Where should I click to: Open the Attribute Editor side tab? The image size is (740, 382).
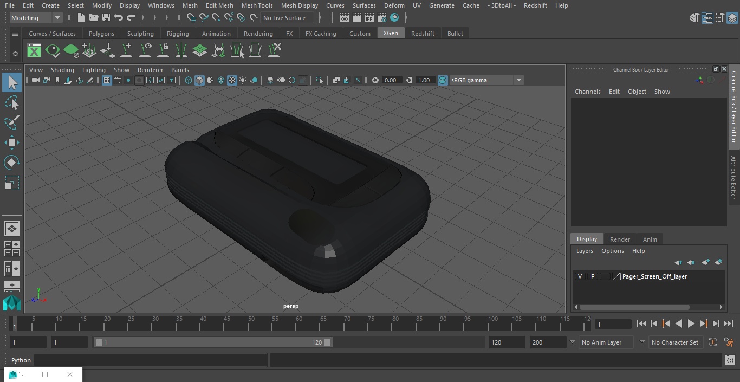point(733,178)
